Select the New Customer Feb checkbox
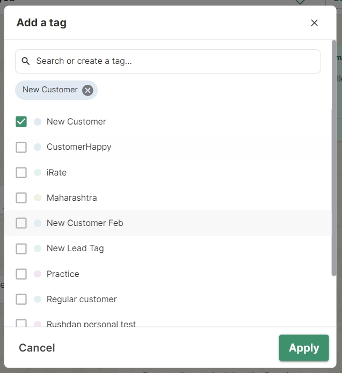 tap(21, 223)
